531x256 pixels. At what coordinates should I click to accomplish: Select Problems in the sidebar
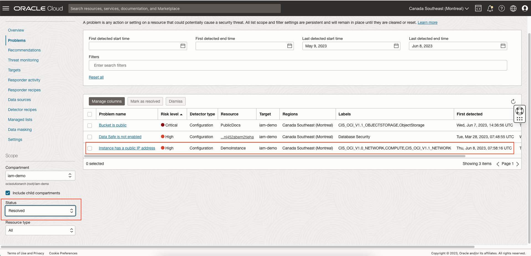coord(17,40)
